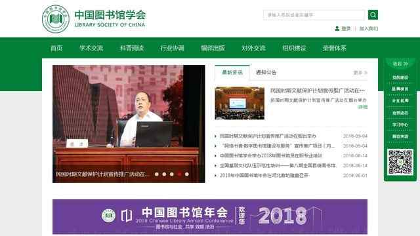Click the green 详细 details link
The height and width of the screenshot is (236, 420).
(x=363, y=107)
